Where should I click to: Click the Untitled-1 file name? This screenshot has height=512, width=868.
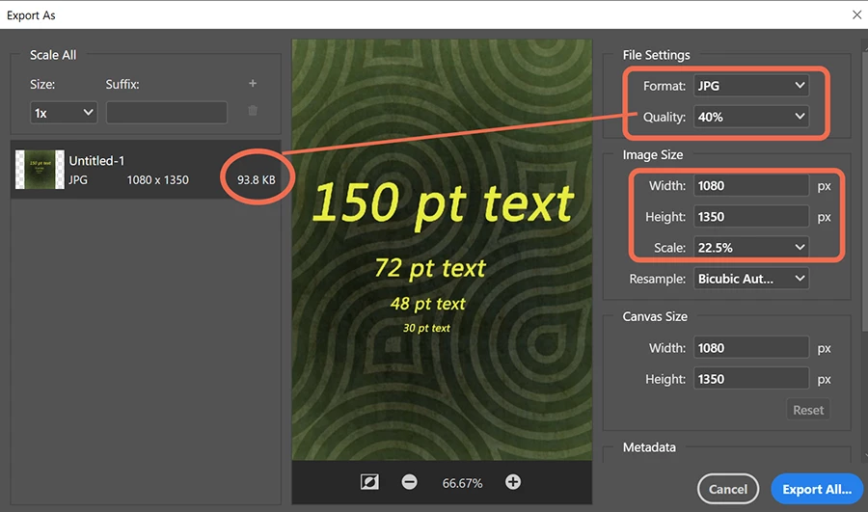96,160
